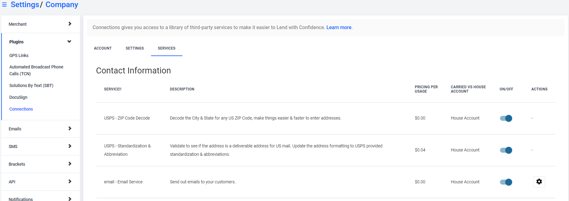Go to Company breadcrumb
The image size is (569, 201).
(x=62, y=5)
